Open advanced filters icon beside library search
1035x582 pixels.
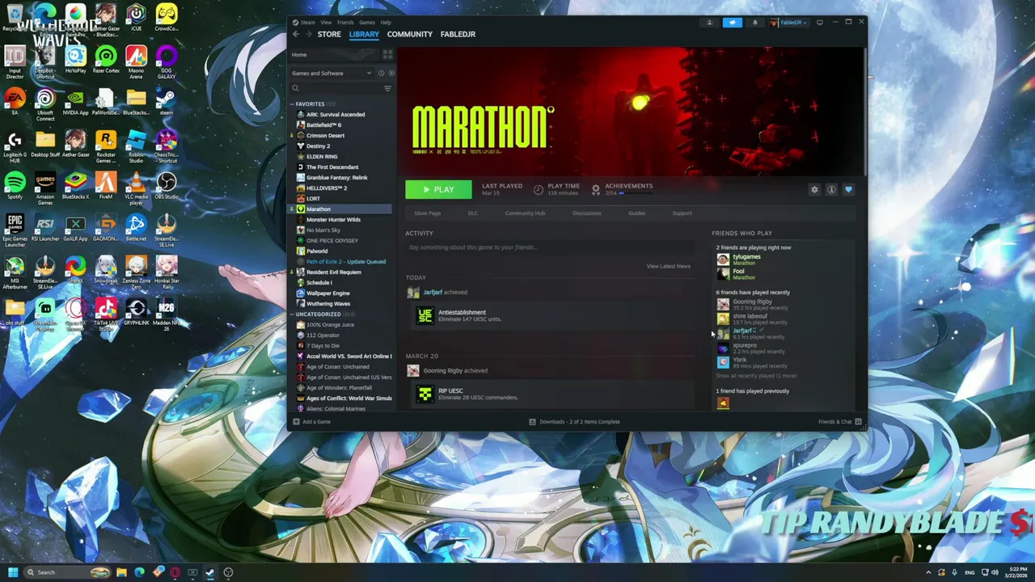387,88
